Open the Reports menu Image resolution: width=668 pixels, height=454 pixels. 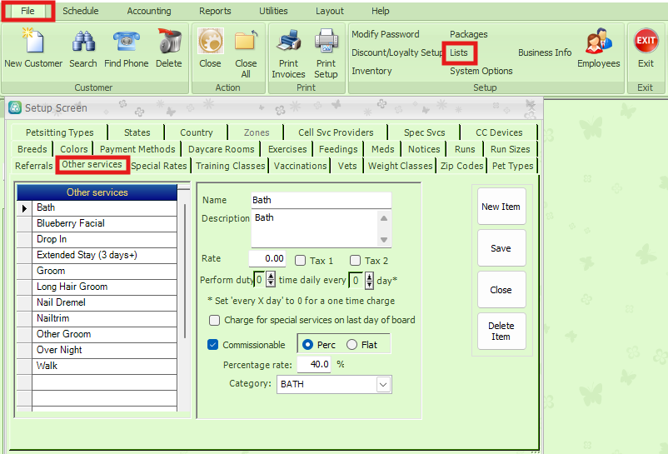tap(215, 11)
